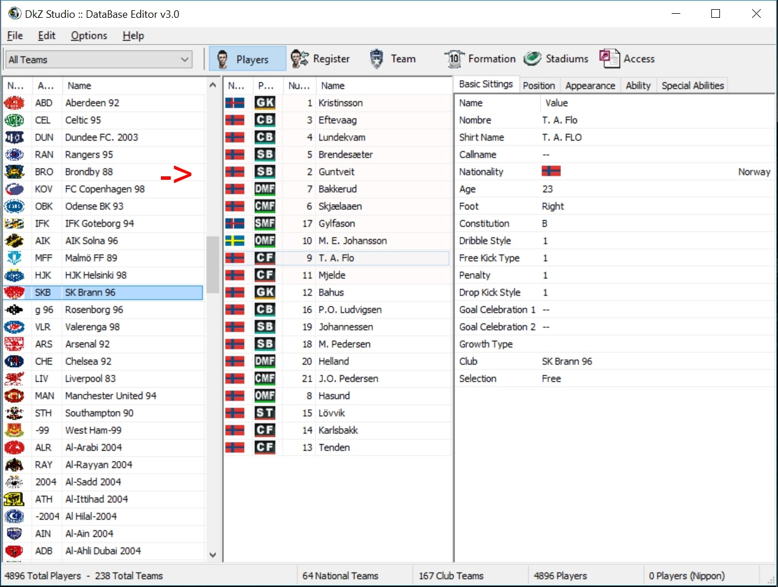Select team West Ham-99
Screen dimensions: 778x587
click(103, 430)
